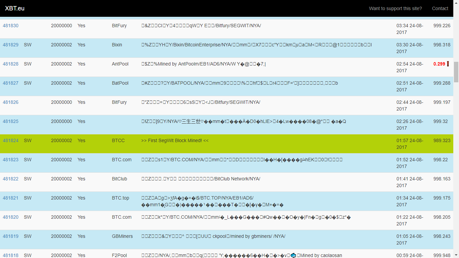This screenshot has height=258, width=459.
Task: Click the red 0.299 value
Action: pos(439,64)
